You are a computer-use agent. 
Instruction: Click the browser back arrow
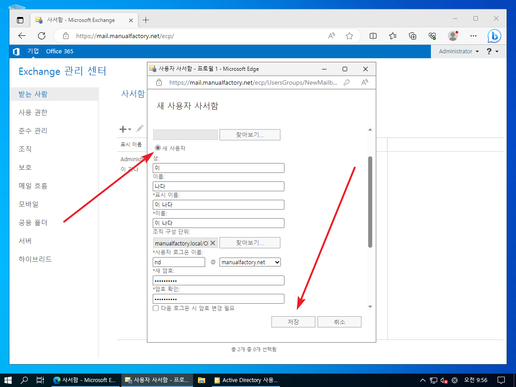(22, 36)
